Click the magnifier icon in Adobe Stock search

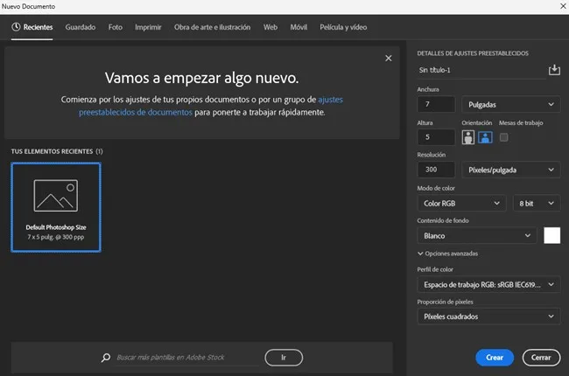106,358
